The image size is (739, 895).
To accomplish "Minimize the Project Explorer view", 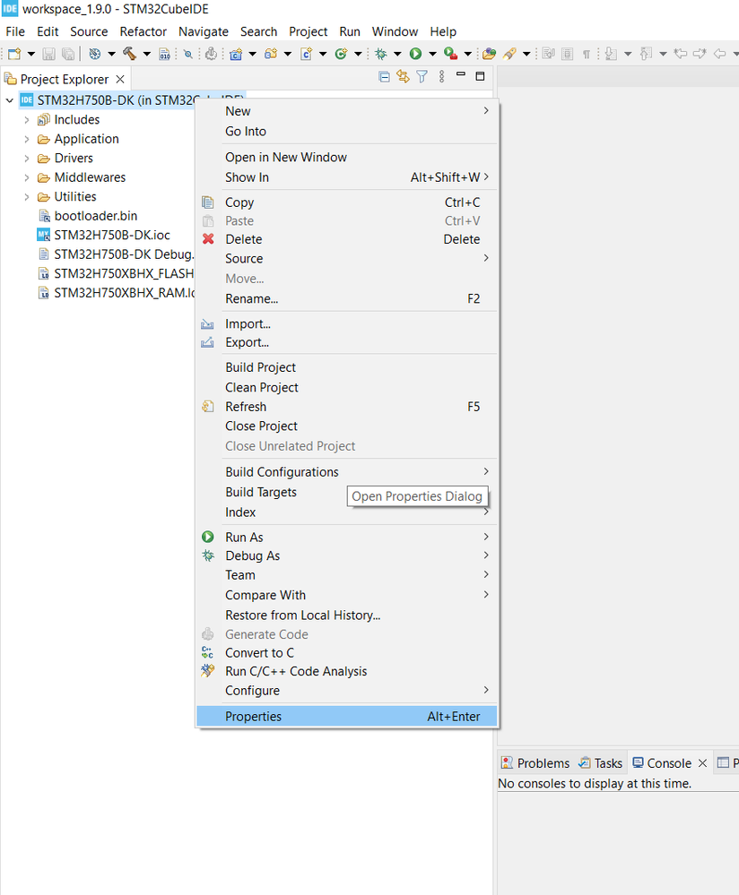I will click(x=461, y=74).
